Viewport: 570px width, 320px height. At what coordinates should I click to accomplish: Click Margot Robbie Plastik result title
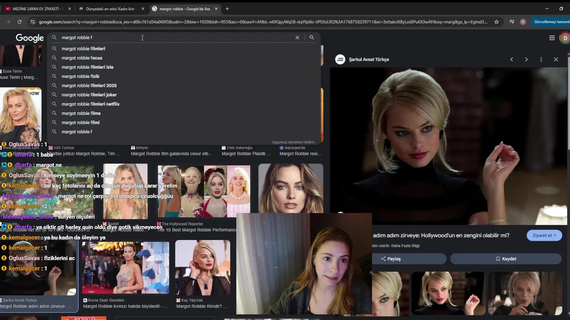tap(246, 154)
